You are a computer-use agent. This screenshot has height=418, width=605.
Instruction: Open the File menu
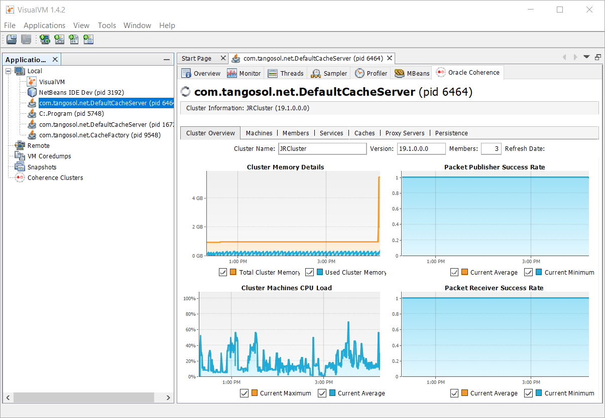10,25
